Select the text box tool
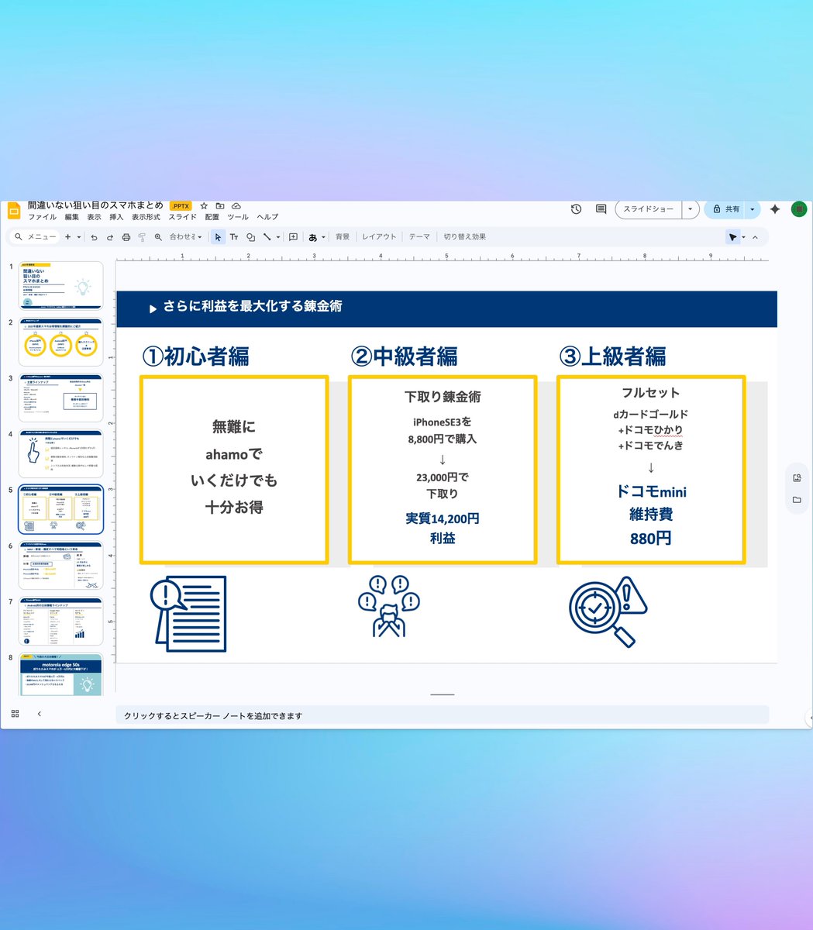Screen dimensions: 813x930 tap(234, 237)
